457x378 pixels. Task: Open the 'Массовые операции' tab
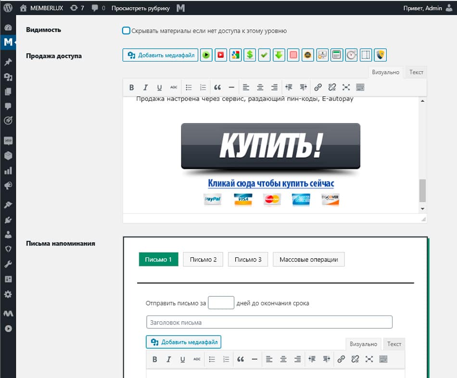tap(309, 260)
